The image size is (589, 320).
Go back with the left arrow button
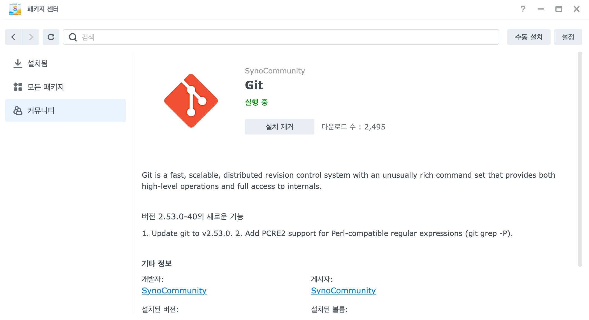coord(13,37)
